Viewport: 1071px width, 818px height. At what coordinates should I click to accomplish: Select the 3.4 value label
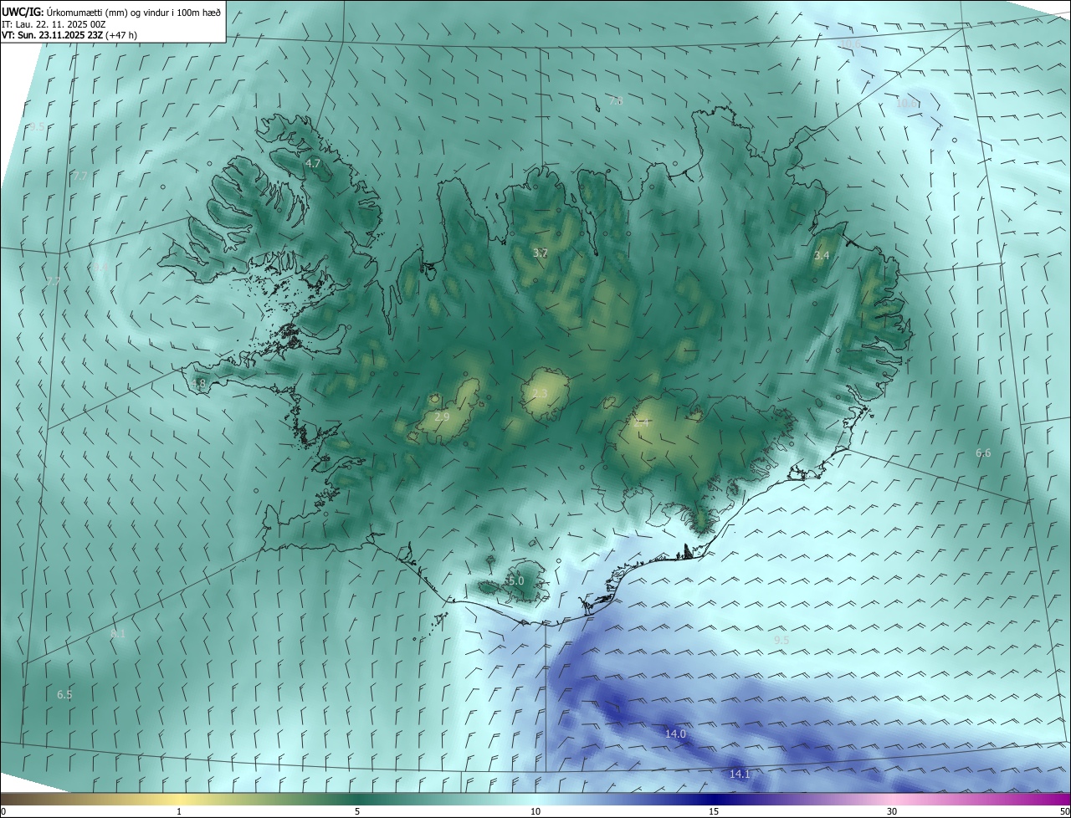pyautogui.click(x=822, y=255)
